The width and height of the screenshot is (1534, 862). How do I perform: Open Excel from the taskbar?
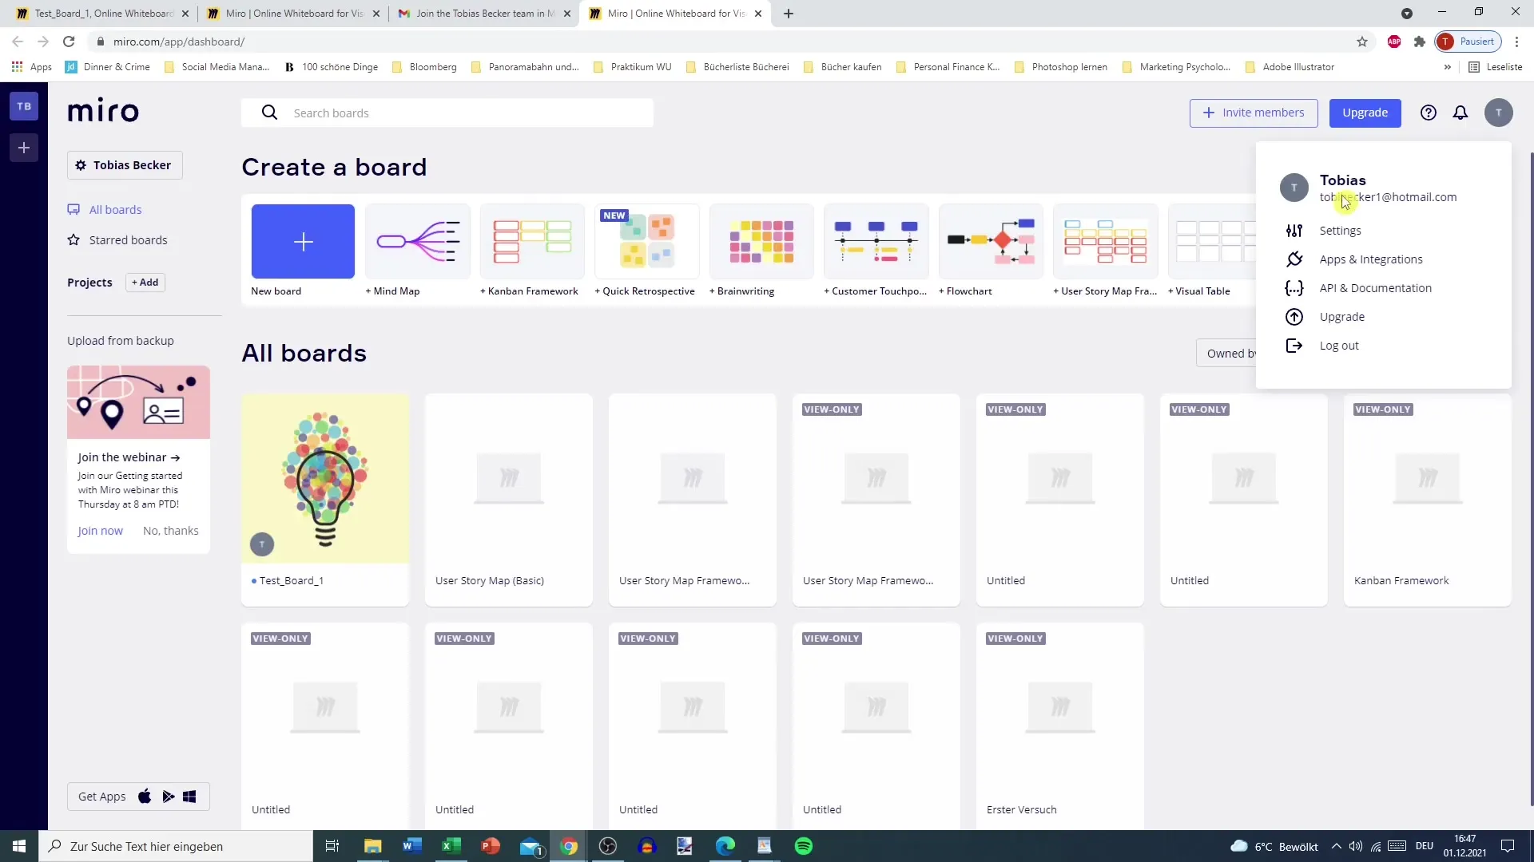point(451,846)
